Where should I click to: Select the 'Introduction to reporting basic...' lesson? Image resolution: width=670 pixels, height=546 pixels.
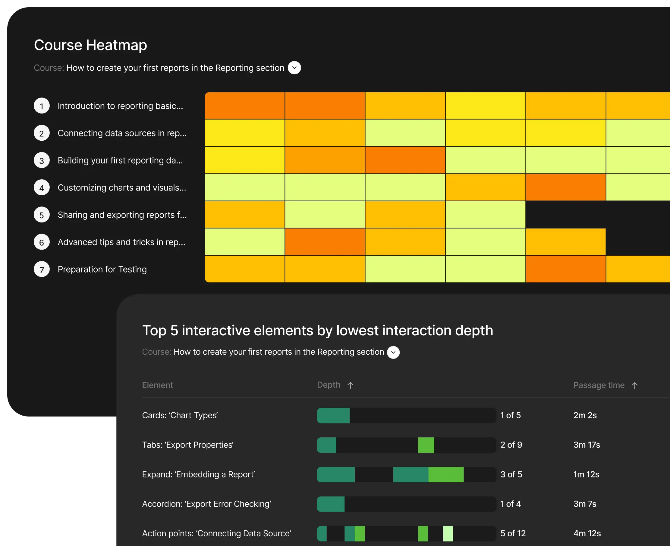point(120,106)
